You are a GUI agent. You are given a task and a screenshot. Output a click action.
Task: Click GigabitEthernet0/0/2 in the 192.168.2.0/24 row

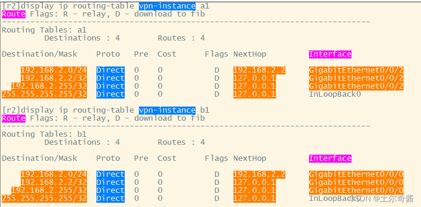356,70
